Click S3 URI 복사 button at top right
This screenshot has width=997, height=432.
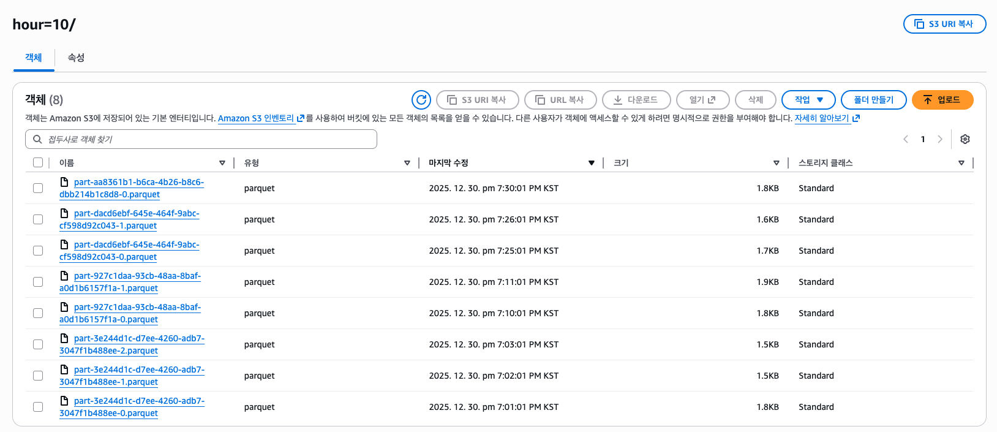[x=944, y=24]
